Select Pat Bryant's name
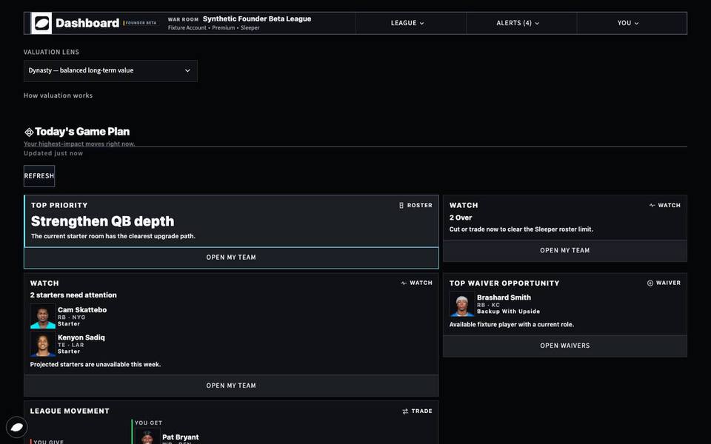The image size is (711, 444). (x=181, y=437)
